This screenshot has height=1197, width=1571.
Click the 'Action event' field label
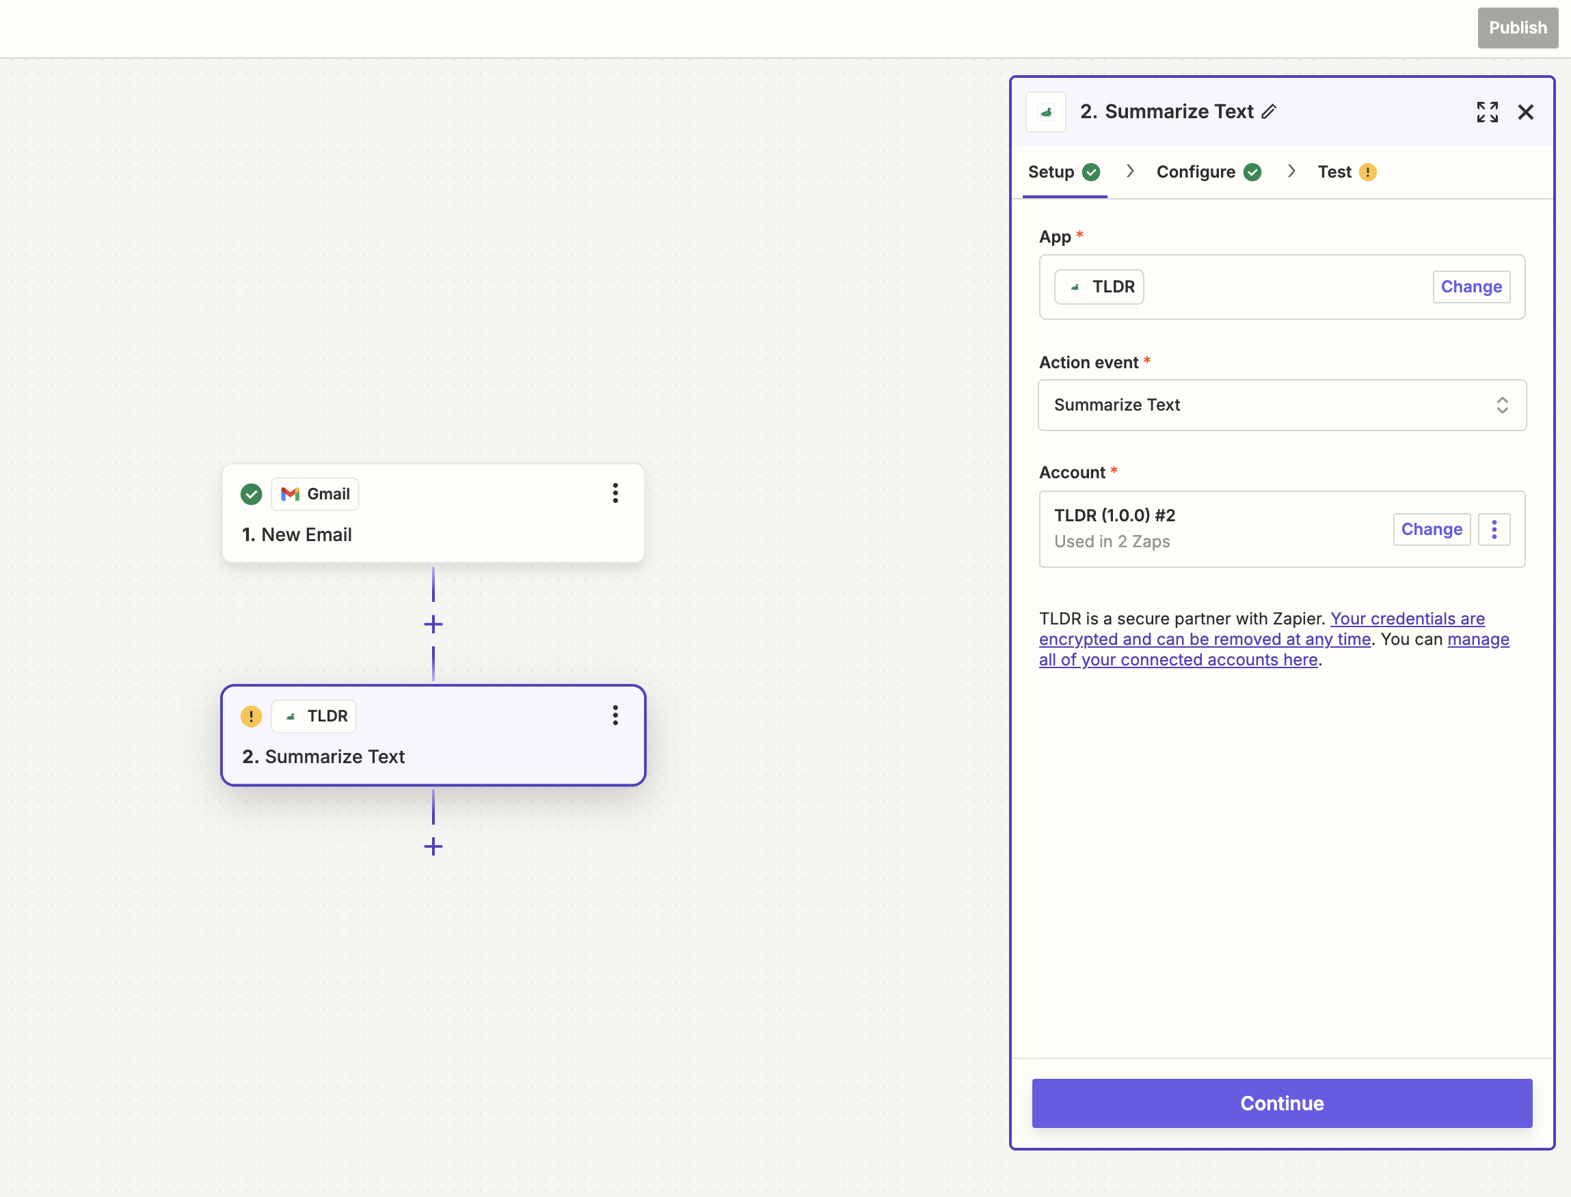[x=1088, y=362]
